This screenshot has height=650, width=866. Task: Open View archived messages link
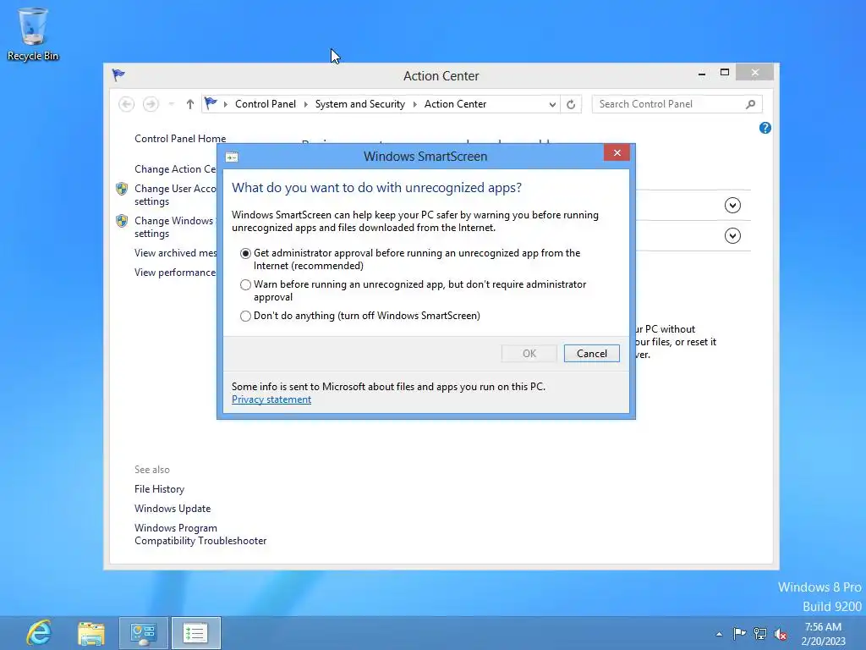tap(176, 253)
